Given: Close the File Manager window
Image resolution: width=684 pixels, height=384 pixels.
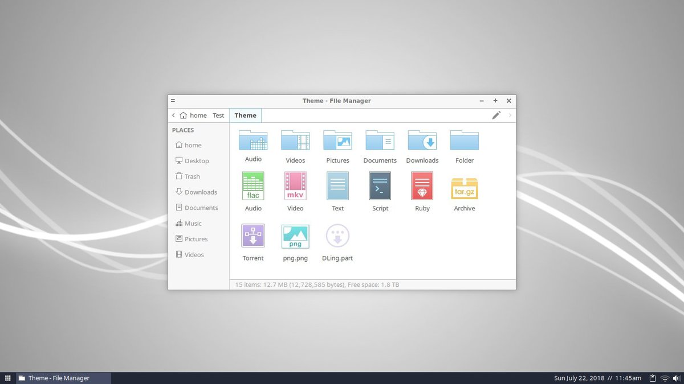Looking at the screenshot, I should coord(509,101).
